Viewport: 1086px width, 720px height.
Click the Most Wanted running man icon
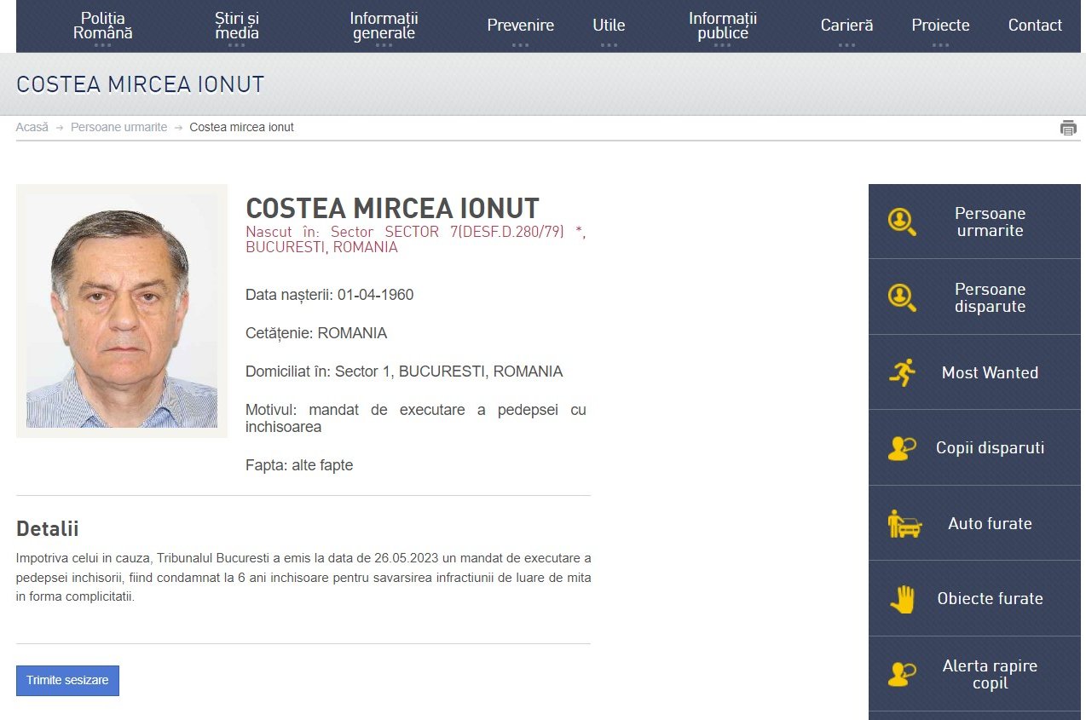point(902,372)
